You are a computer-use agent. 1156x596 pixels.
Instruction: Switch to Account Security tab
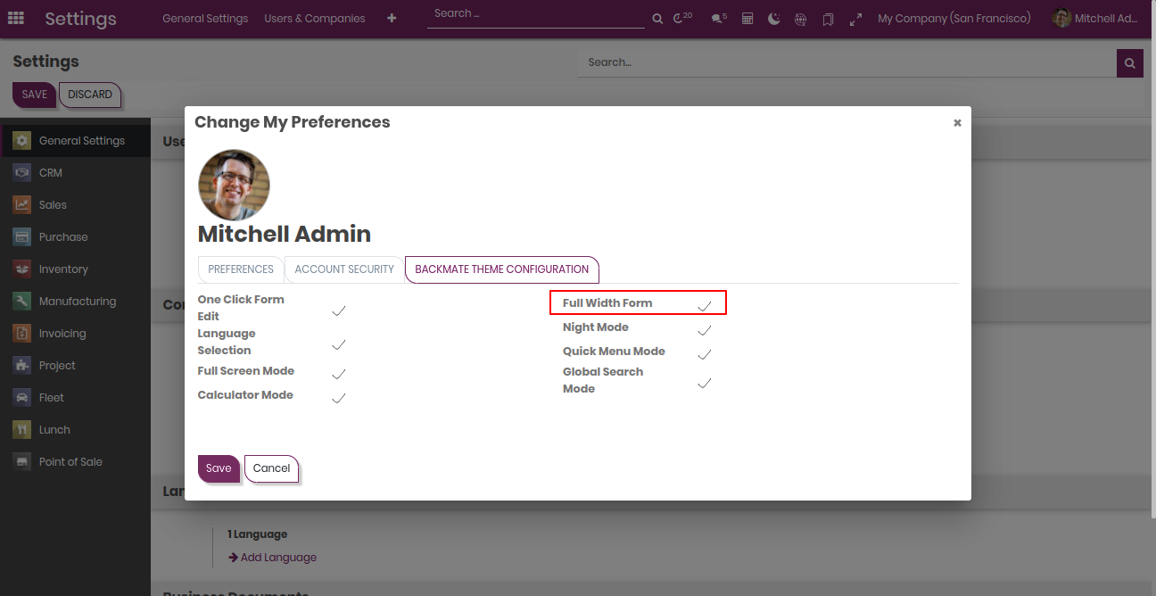click(344, 269)
